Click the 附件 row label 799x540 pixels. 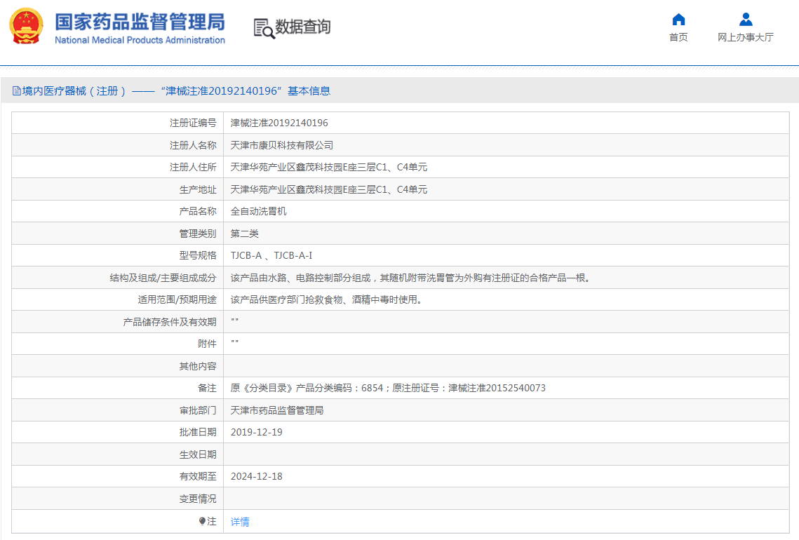coord(207,344)
